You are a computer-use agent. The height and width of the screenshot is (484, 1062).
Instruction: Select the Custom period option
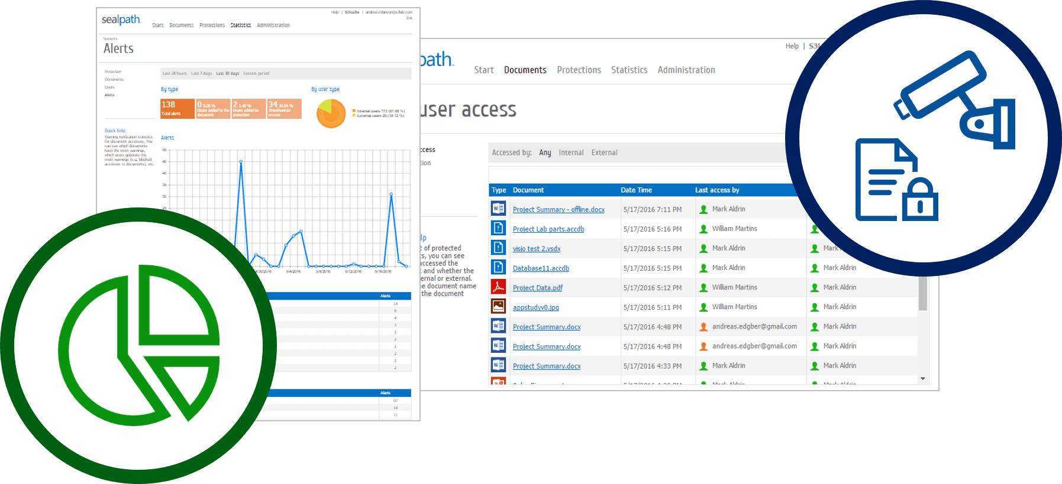pyautogui.click(x=256, y=74)
